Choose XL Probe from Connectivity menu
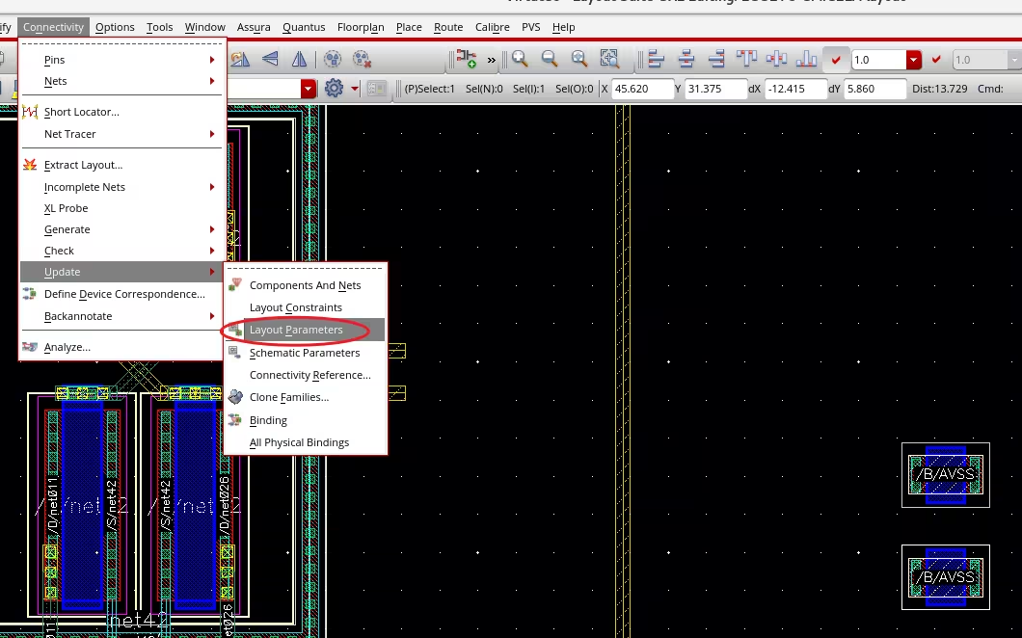Viewport: 1022px width, 638px height. pos(121,208)
